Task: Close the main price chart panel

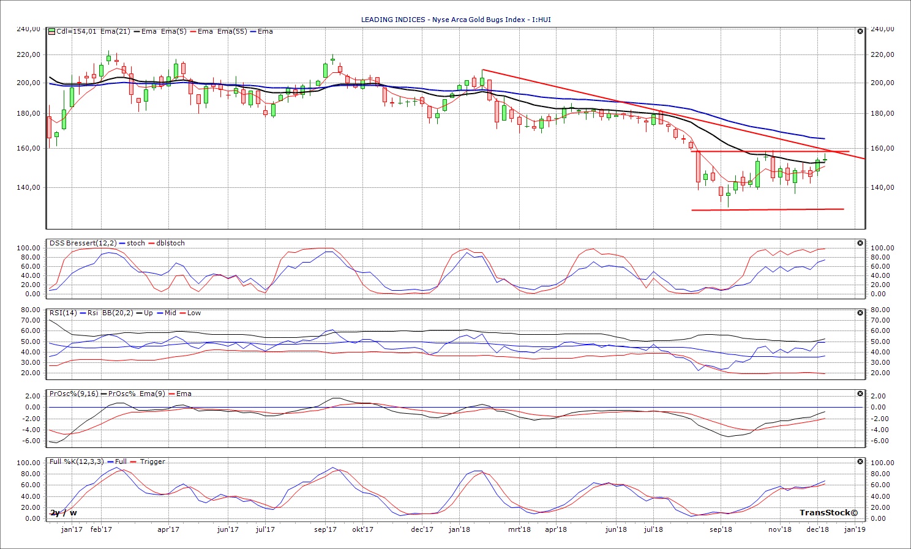Action: click(860, 31)
